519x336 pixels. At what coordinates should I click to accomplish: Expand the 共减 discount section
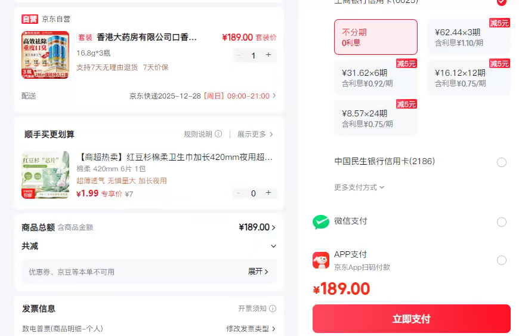click(273, 246)
